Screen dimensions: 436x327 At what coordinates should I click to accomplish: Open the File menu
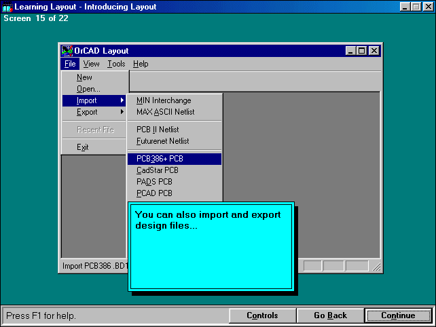[x=69, y=64]
